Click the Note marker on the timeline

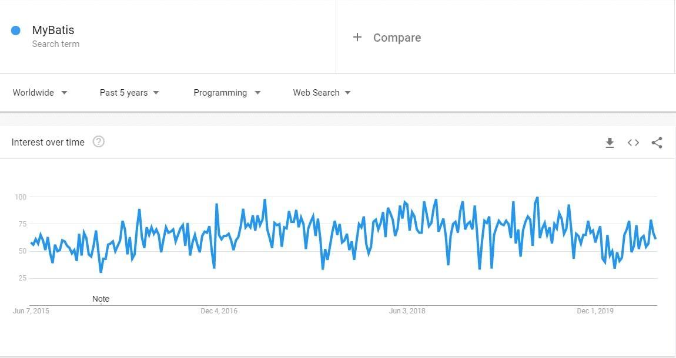tap(101, 299)
